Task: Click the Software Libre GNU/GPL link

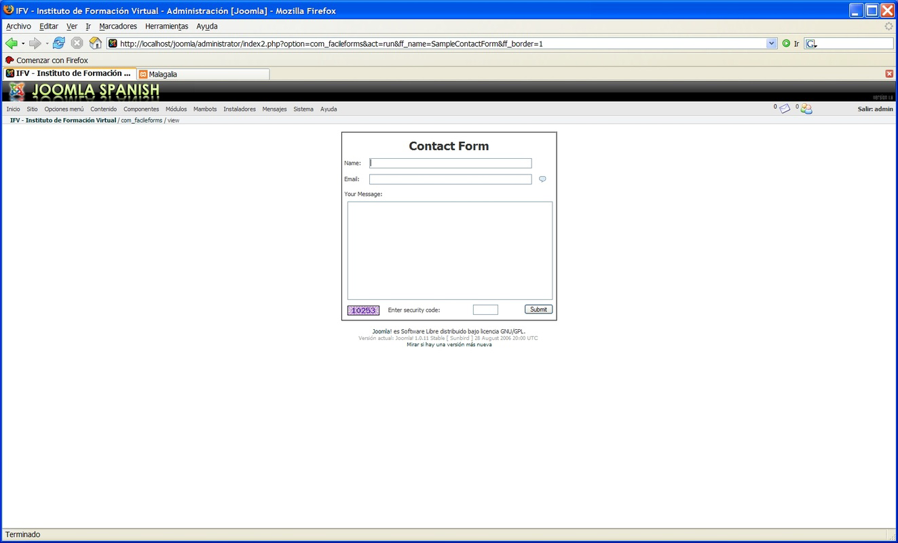Action: [449, 332]
